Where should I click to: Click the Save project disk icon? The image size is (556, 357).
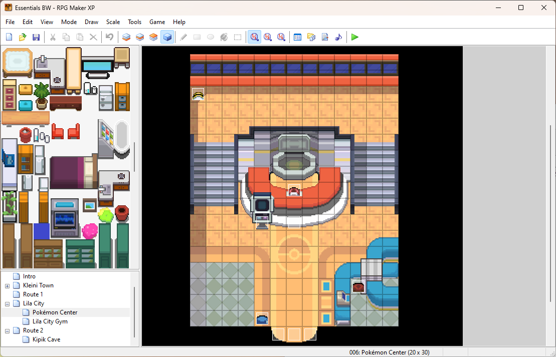click(x=36, y=37)
